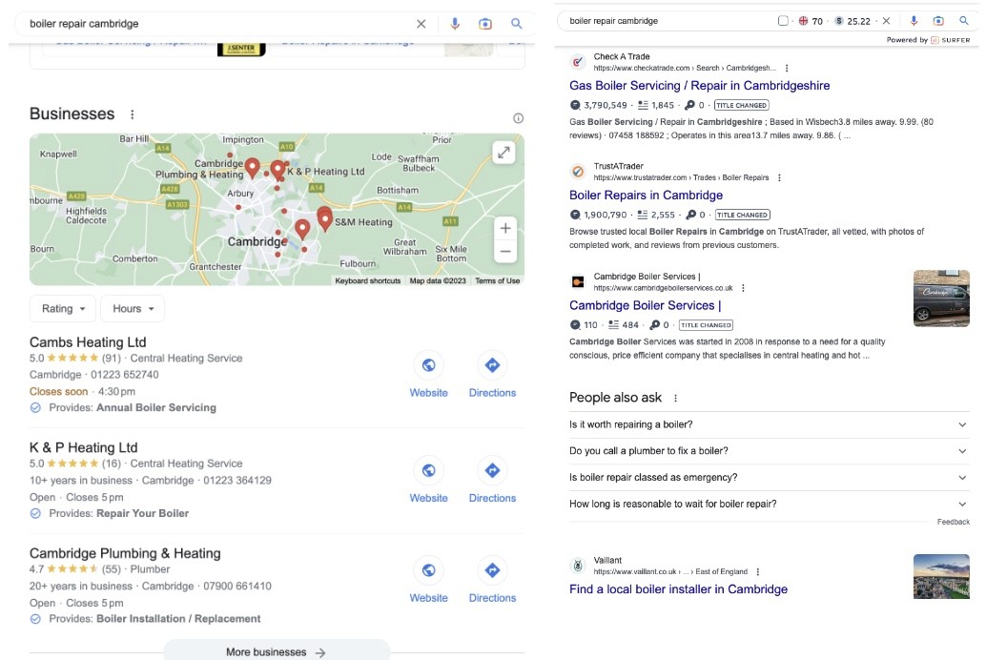986x660 pixels.
Task: Open image search camera in left search bar
Action: coord(484,24)
